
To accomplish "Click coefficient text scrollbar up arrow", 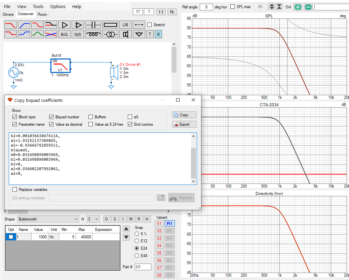I will tap(193, 136).
